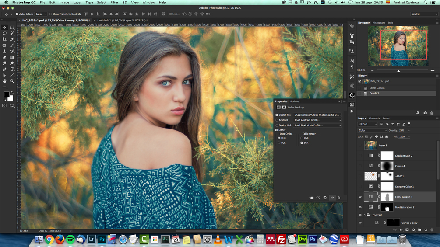Select the Crop tool
Screen dimensions: 440x247
point(4,39)
